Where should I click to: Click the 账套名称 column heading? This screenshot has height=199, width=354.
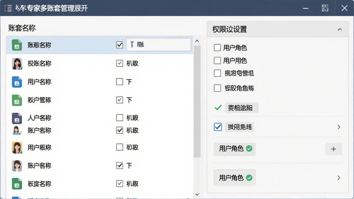click(22, 28)
